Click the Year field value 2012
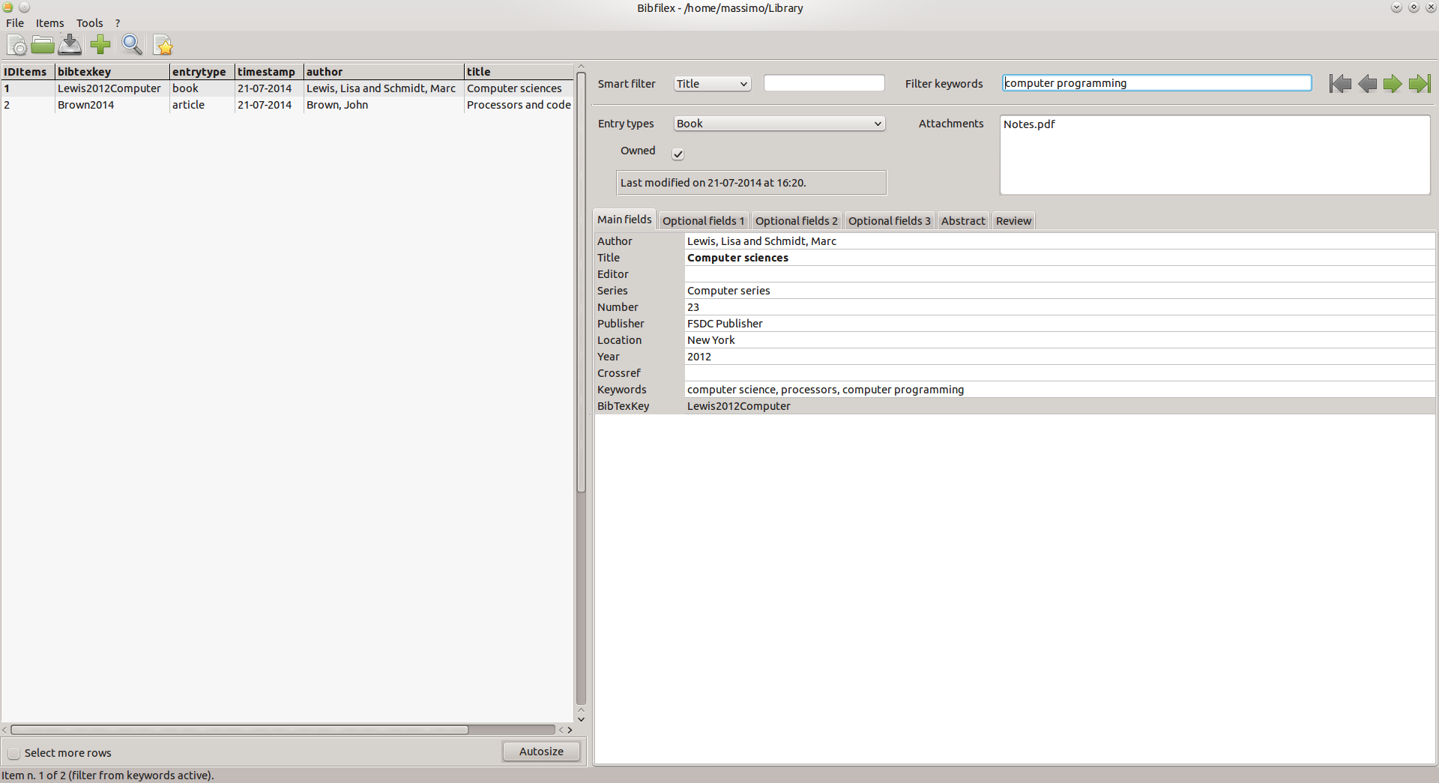This screenshot has width=1439, height=783. 1060,357
